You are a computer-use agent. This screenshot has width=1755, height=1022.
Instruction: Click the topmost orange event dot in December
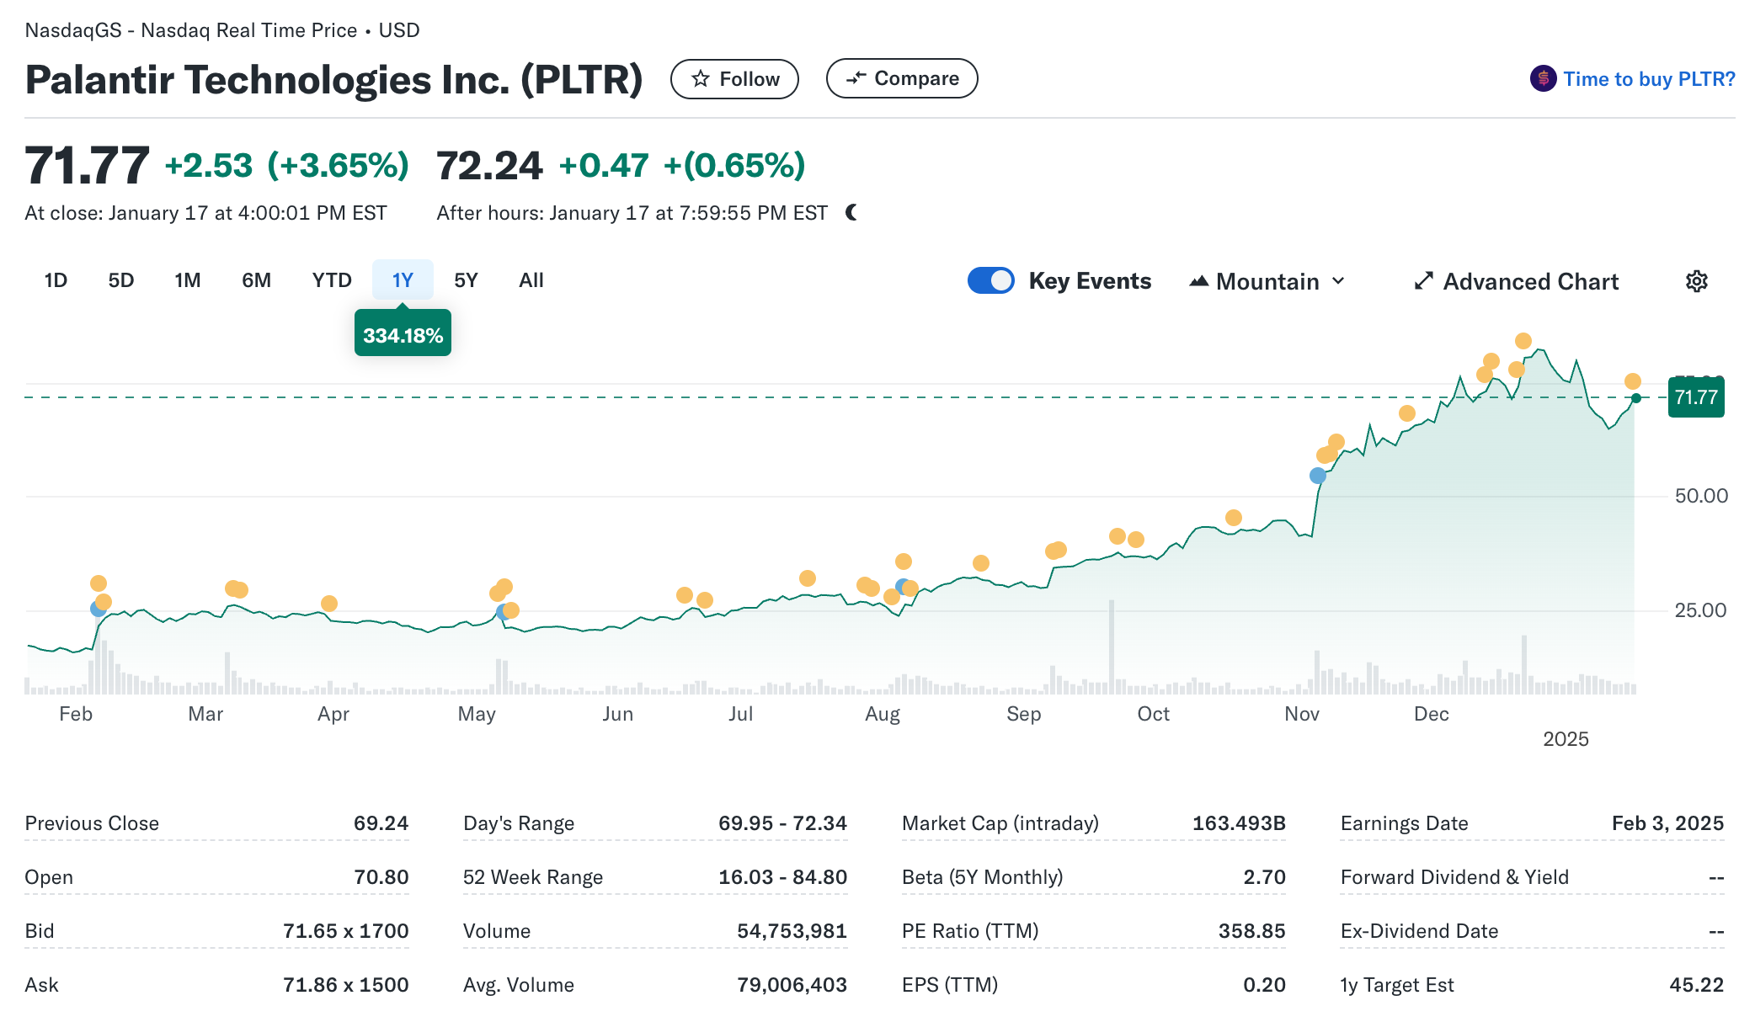pyautogui.click(x=1523, y=341)
